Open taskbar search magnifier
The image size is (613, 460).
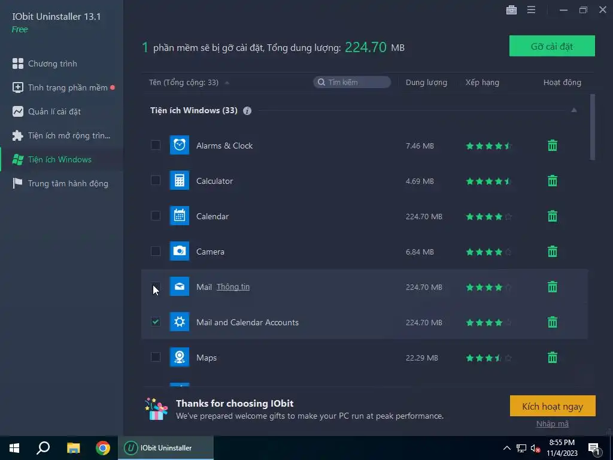43,448
